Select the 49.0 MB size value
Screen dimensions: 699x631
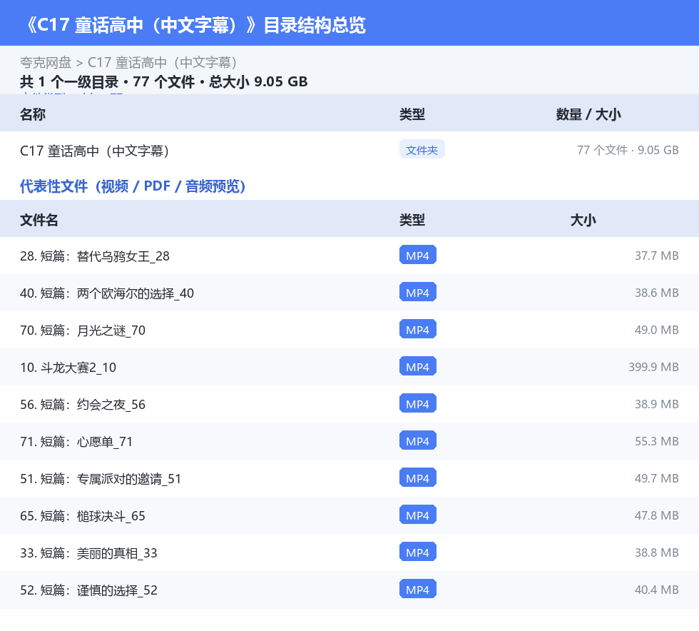click(657, 329)
